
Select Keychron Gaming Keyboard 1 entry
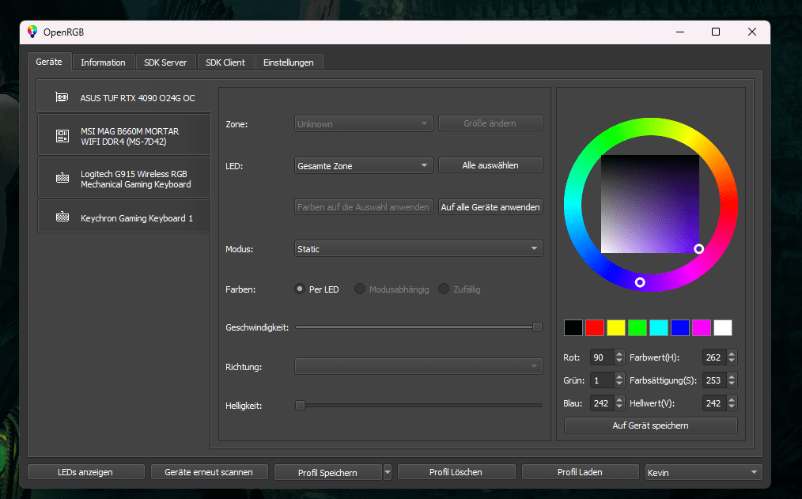click(124, 217)
